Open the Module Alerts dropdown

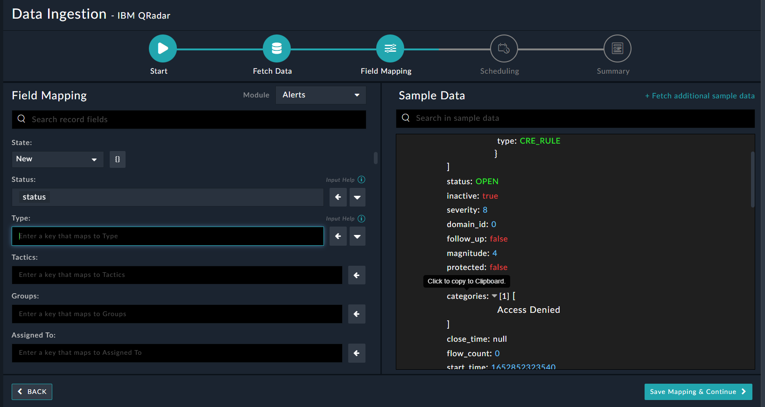321,95
